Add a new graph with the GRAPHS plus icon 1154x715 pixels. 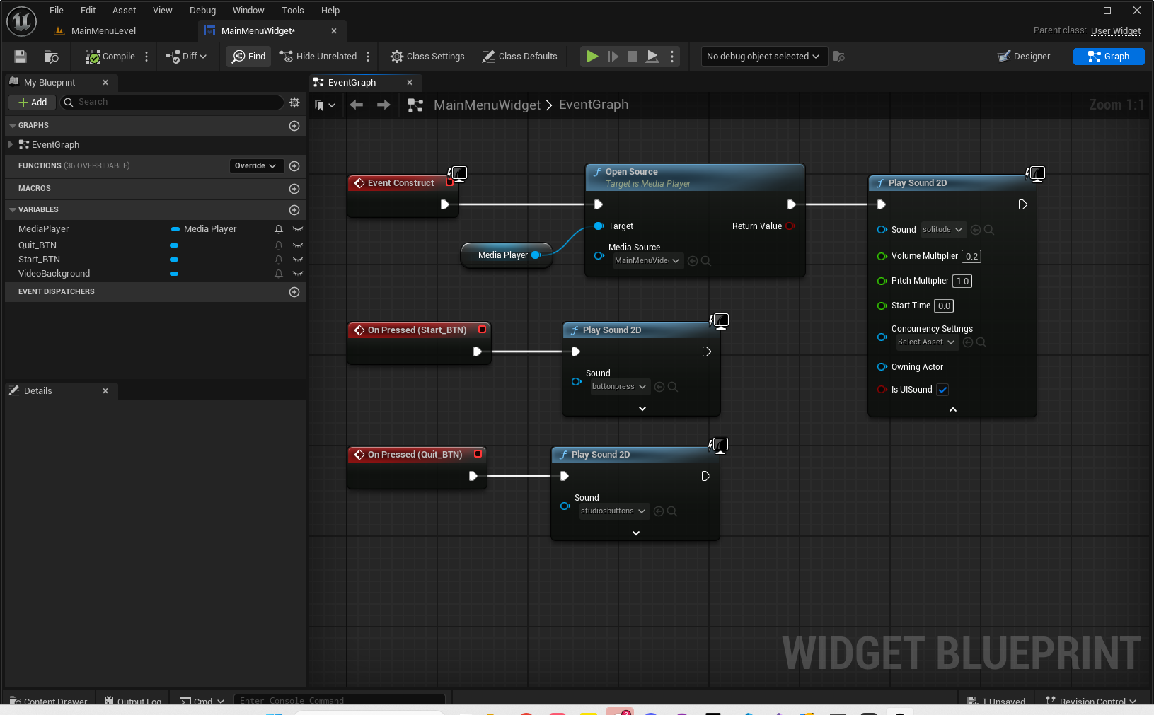pos(294,126)
